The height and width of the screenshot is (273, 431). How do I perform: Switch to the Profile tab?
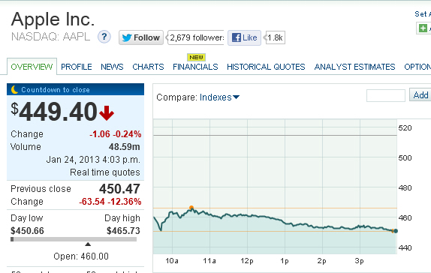[77, 67]
